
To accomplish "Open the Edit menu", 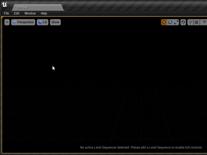I will pos(17,13).
